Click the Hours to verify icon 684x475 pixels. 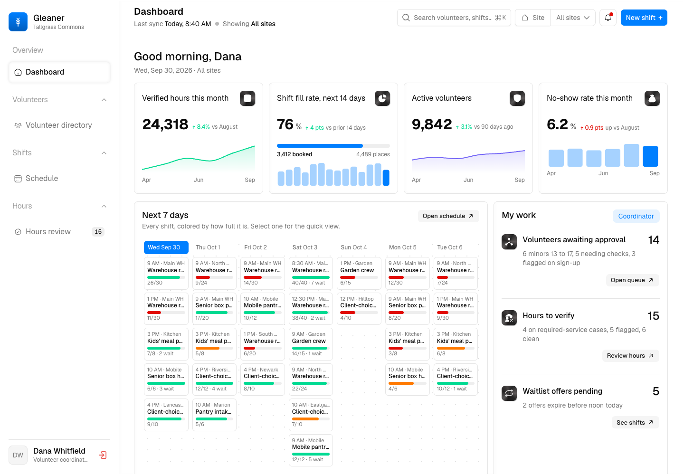tap(509, 318)
